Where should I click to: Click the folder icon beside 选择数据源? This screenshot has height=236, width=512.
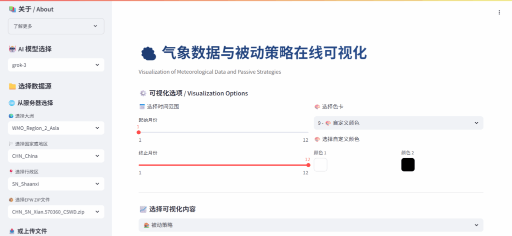12,86
